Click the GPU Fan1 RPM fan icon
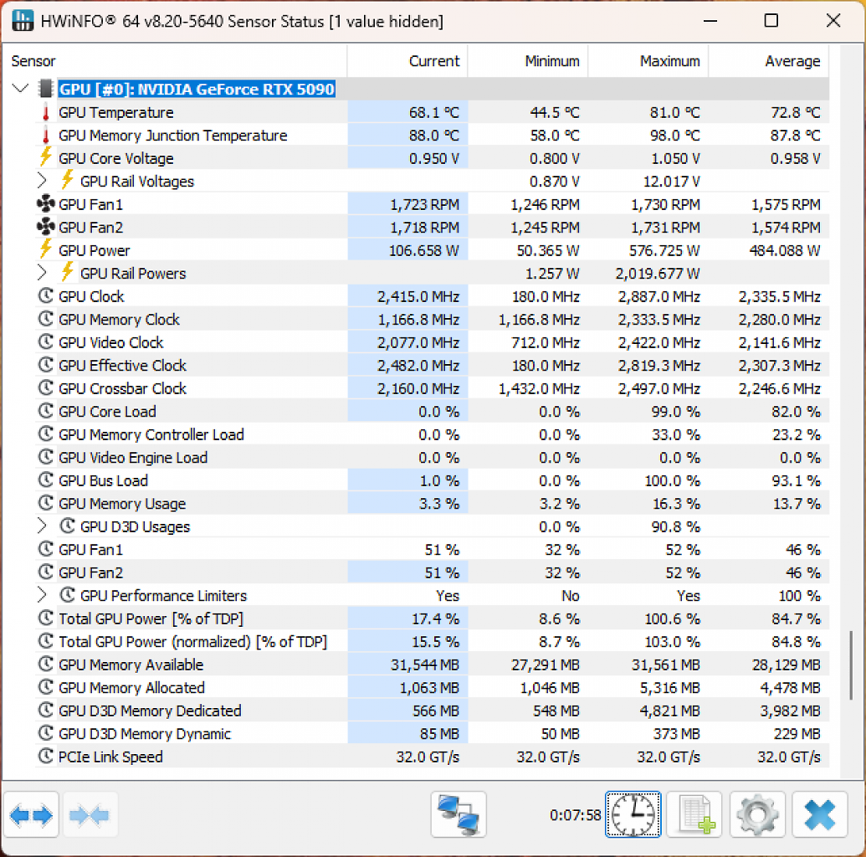This screenshot has width=866, height=857. coord(45,204)
